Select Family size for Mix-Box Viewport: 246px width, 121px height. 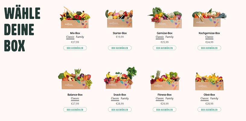80,37
